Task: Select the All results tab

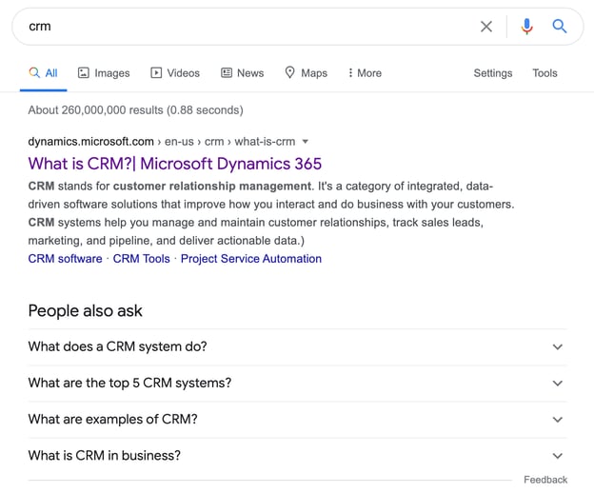Action: [44, 73]
